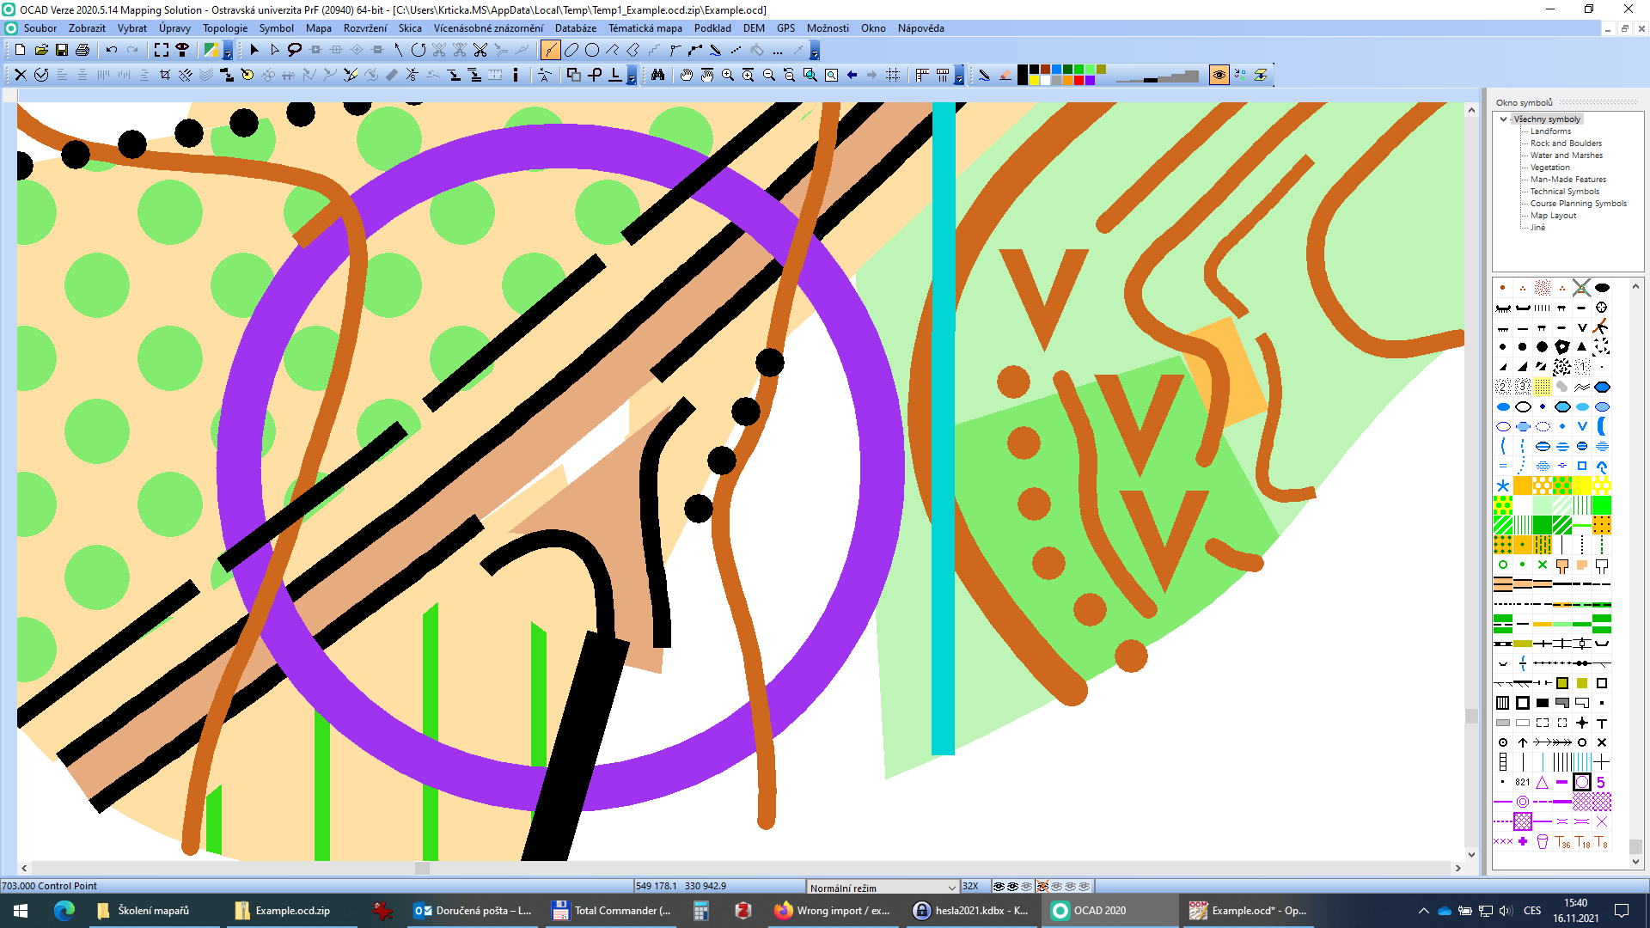Select the ellipse drawing mode tool
1650x928 pixels.
(x=571, y=51)
